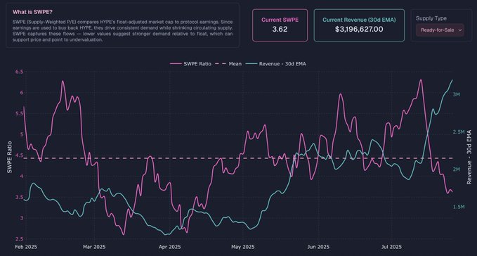Click the SWPE Ratio y-axis title

point(9,158)
